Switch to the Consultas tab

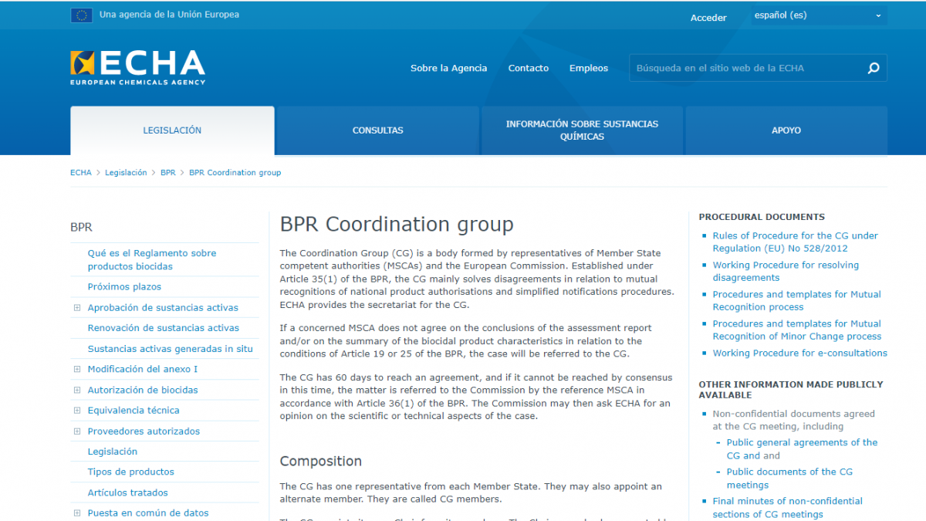(x=377, y=130)
